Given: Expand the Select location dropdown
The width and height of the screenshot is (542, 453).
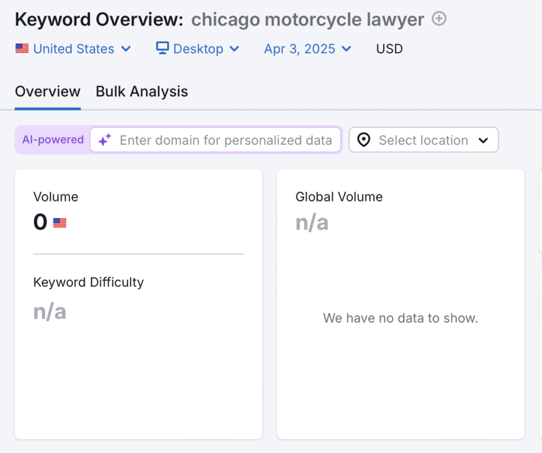Looking at the screenshot, I should (423, 140).
